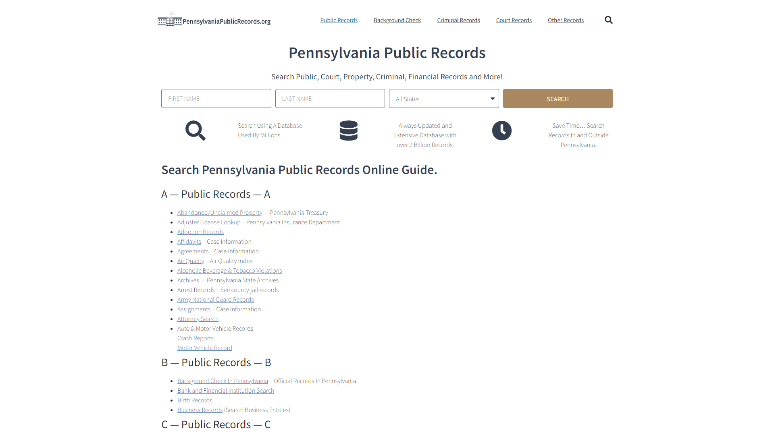Click the brown SEARCH button
Screen dimensions: 774x435
pyautogui.click(x=558, y=99)
